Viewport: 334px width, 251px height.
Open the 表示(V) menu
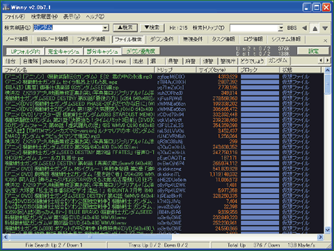coord(72,17)
